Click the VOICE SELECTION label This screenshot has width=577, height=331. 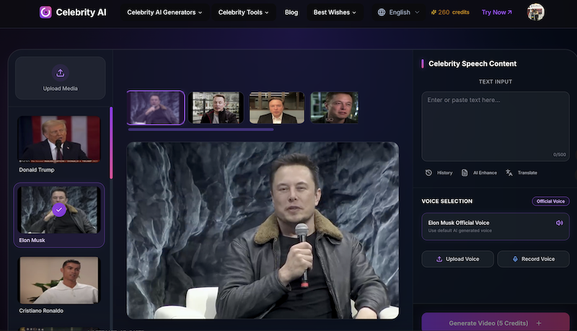[x=446, y=201]
